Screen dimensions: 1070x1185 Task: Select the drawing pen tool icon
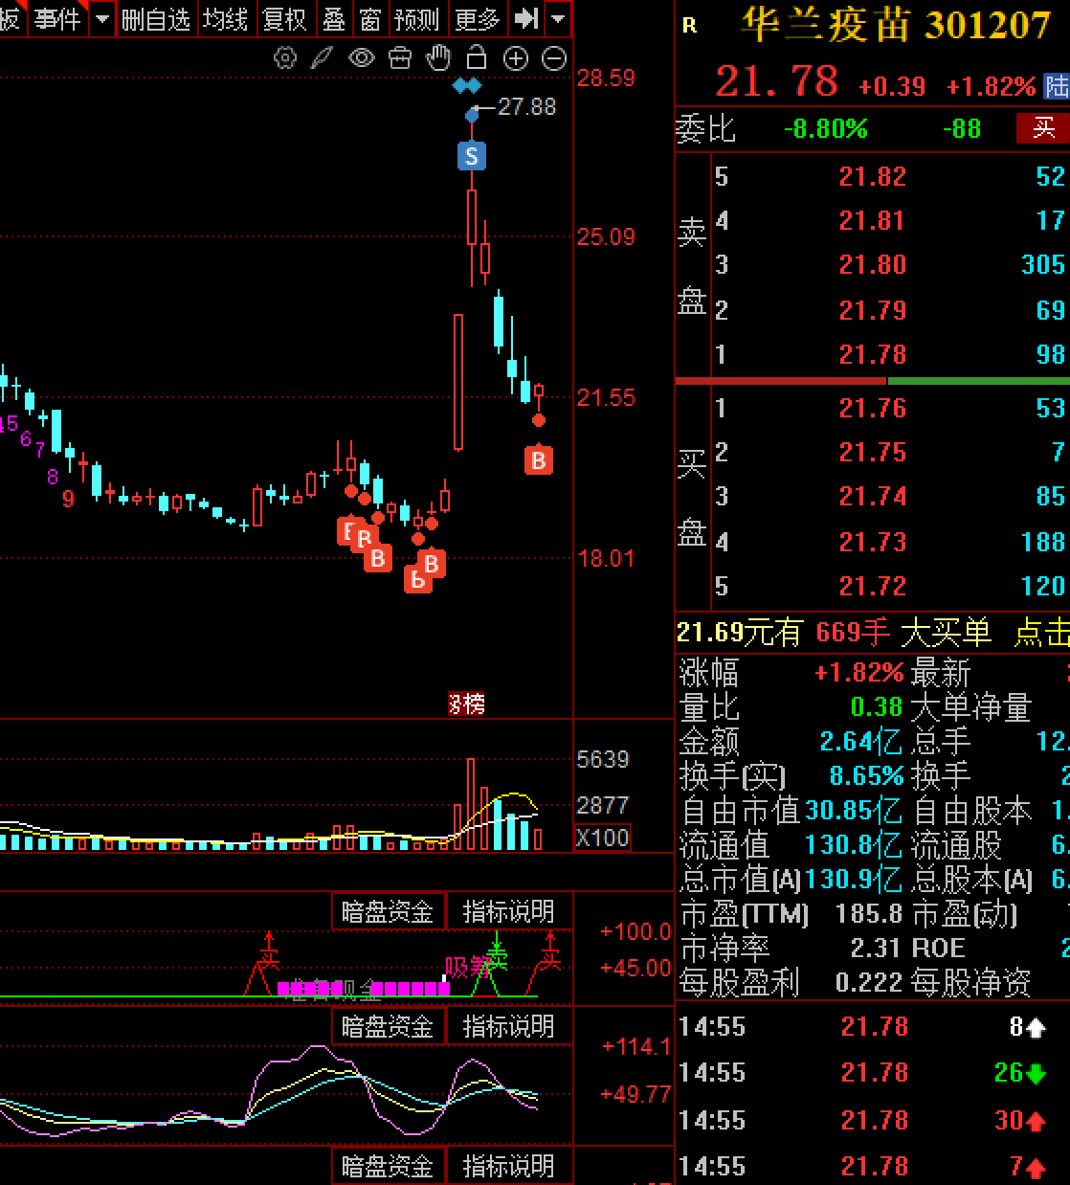coord(322,59)
